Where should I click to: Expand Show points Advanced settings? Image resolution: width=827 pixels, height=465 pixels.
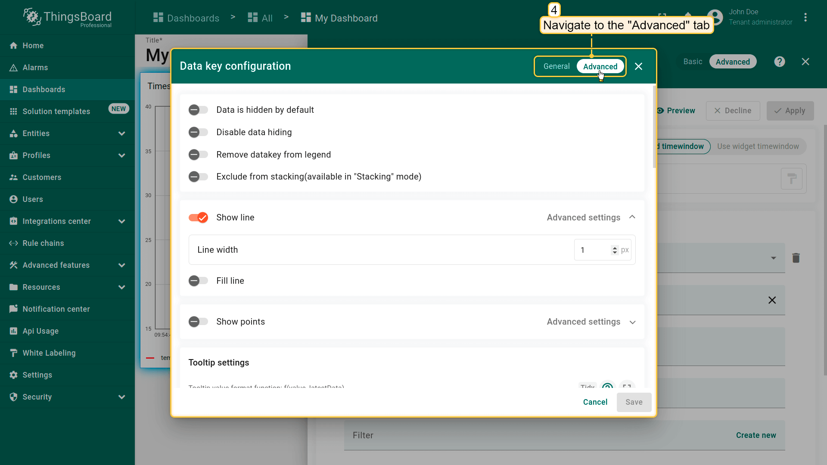591,322
